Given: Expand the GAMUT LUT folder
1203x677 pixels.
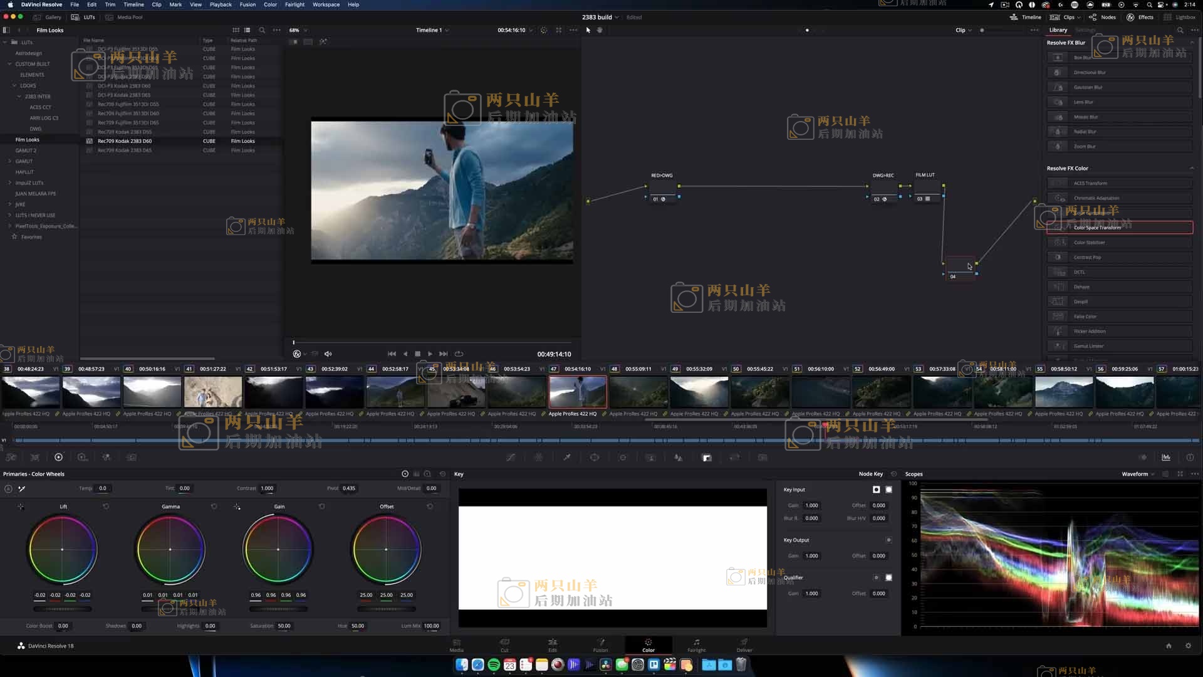Looking at the screenshot, I should (x=10, y=161).
